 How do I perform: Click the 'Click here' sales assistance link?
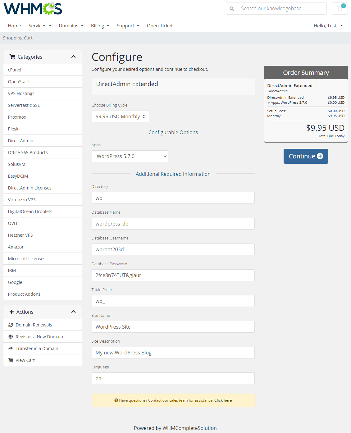click(x=223, y=400)
